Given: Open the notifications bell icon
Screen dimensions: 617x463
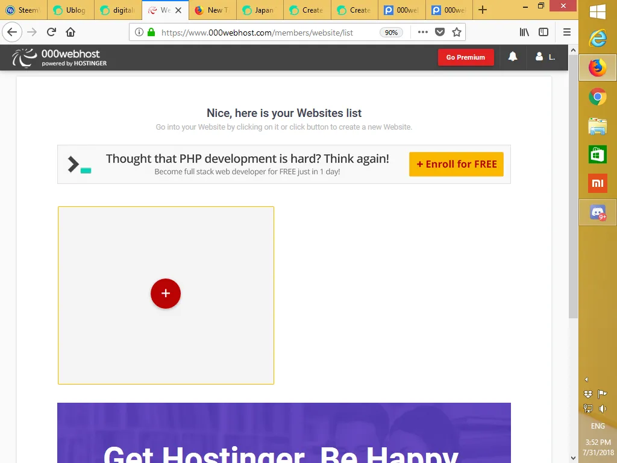Looking at the screenshot, I should click(x=513, y=57).
